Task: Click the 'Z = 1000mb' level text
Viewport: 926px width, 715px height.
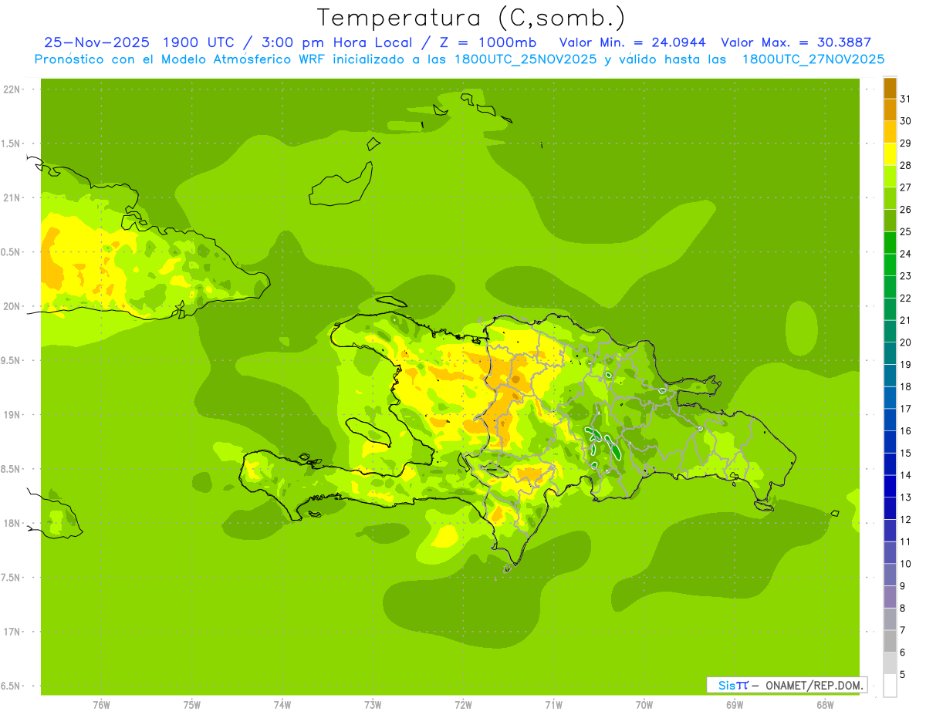Action: (489, 42)
